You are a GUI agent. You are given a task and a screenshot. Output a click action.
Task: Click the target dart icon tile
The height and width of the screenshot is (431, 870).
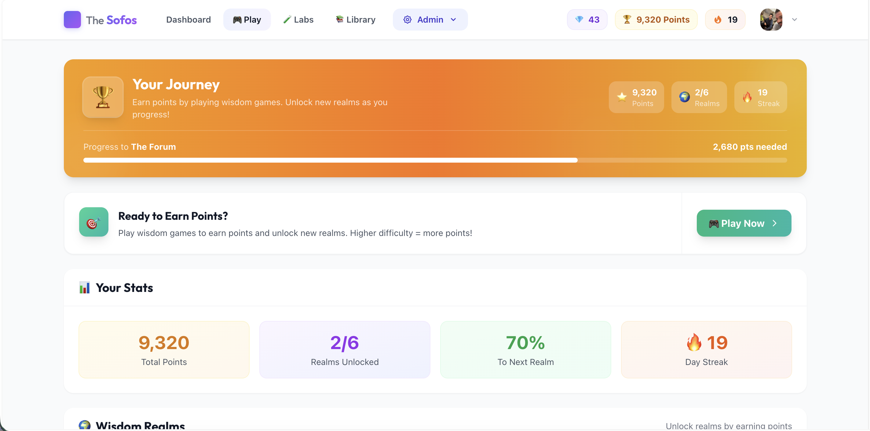(93, 222)
